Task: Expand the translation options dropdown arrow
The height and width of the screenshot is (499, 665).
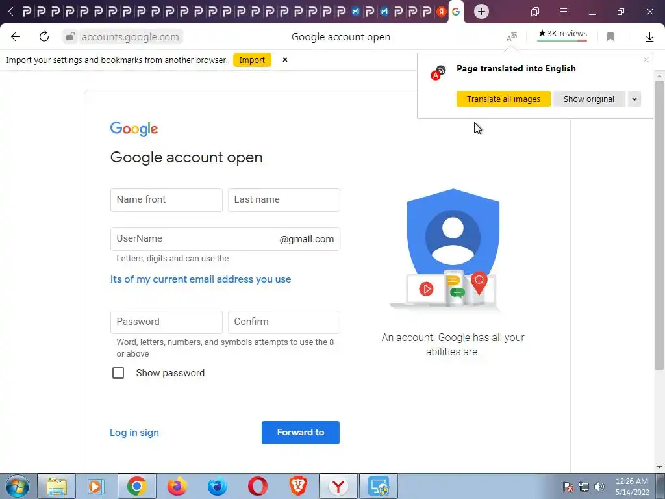Action: point(634,99)
